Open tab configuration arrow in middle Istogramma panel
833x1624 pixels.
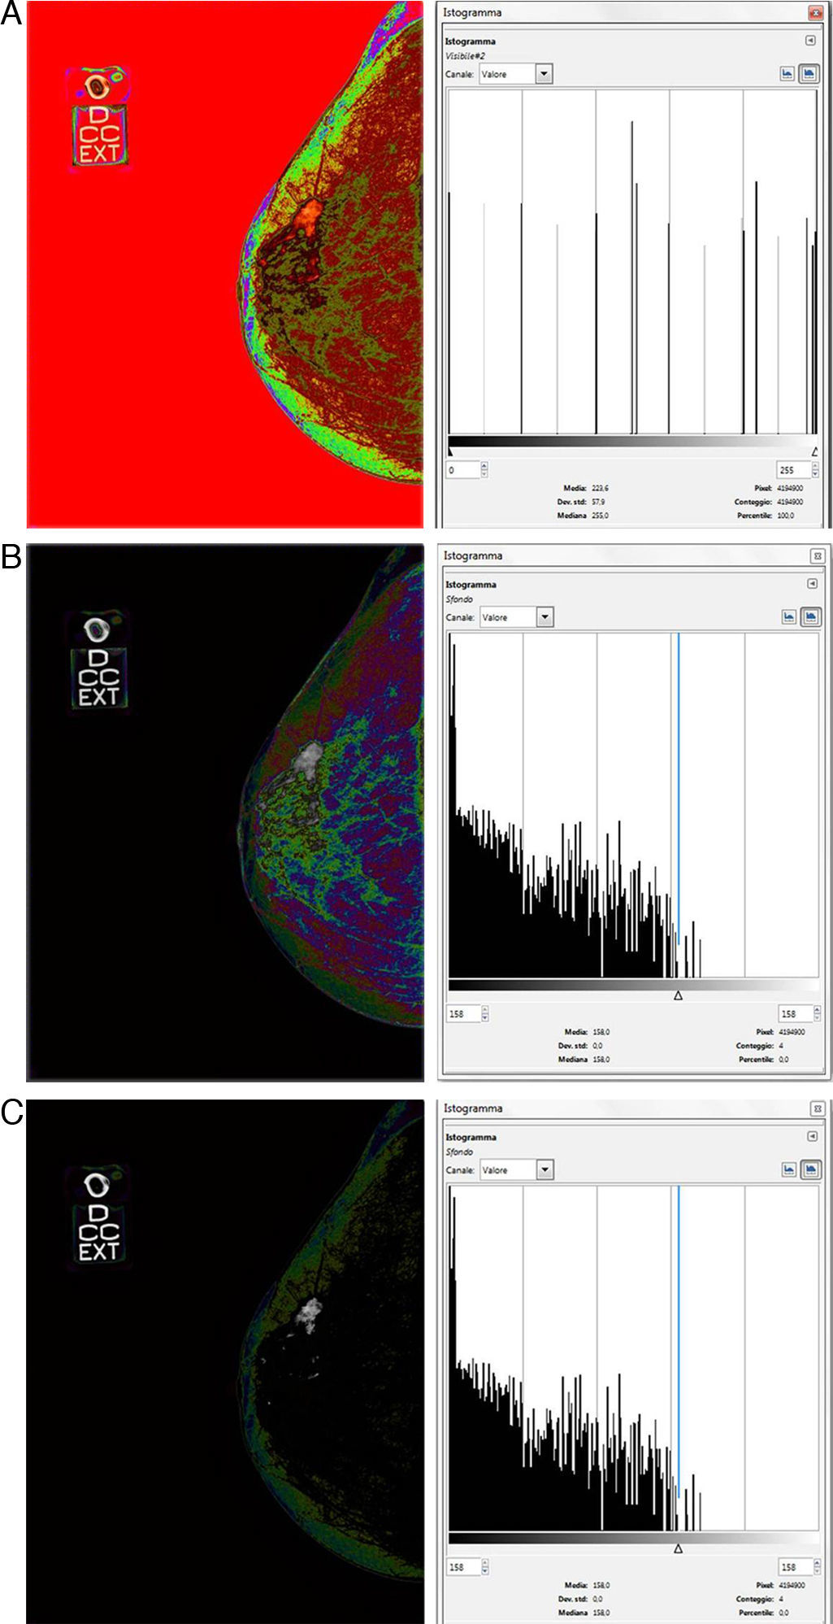pyautogui.click(x=812, y=583)
